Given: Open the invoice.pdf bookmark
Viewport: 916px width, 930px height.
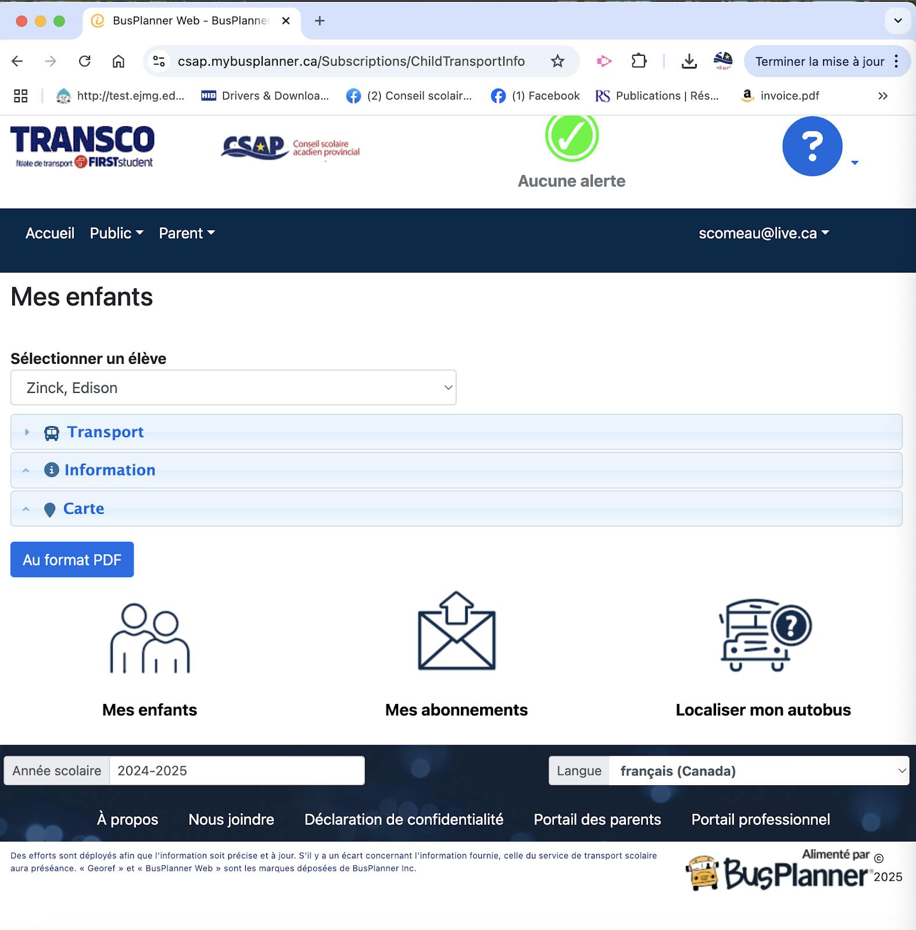Looking at the screenshot, I should pos(780,96).
